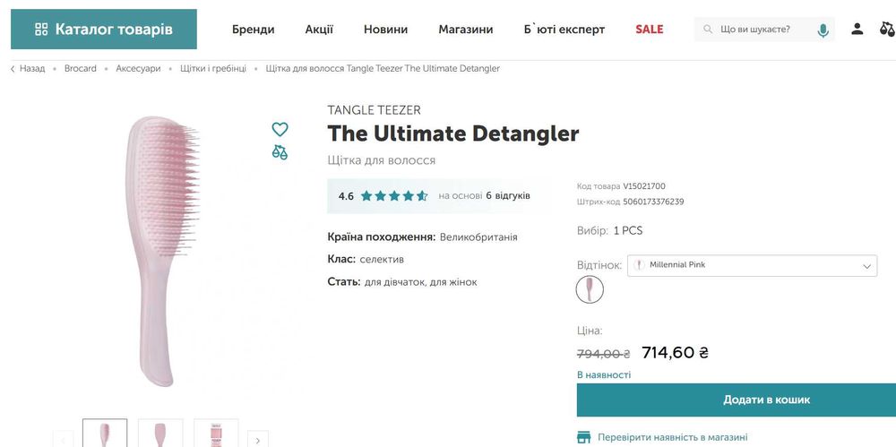Open the Акції menu item
This screenshot has height=447, width=896.
(319, 30)
